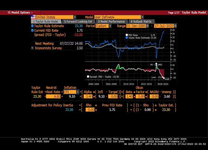Open the Period Custom dropdown
Viewport: 208px width, 150px height.
coord(110,26)
